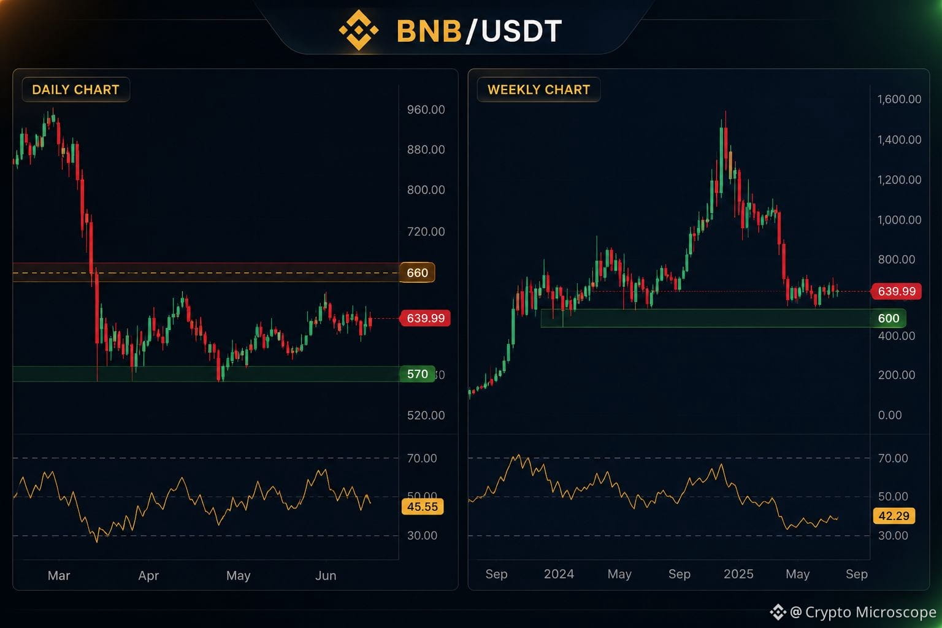
Task: Click the red 639.99 tag on daily chart
Action: [x=425, y=318]
